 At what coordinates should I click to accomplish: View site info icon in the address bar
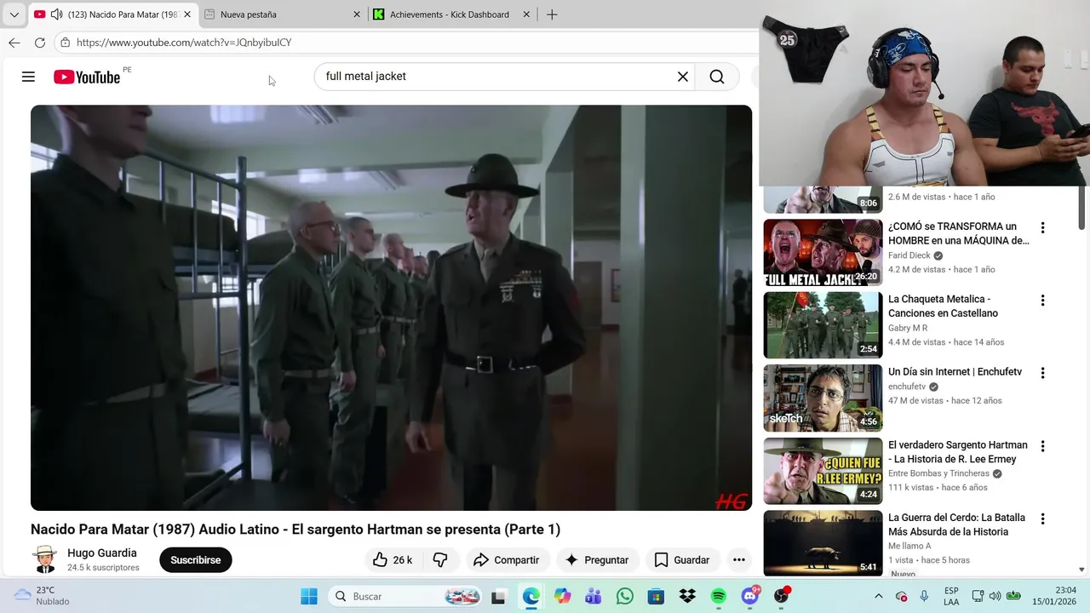pyautogui.click(x=65, y=43)
